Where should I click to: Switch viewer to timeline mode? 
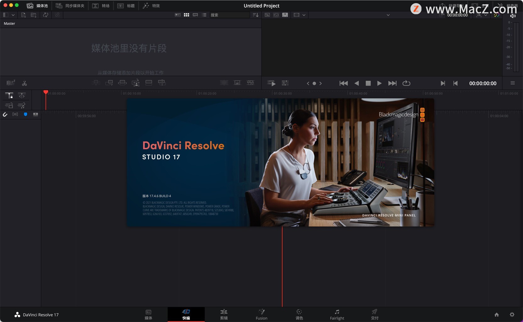coord(285,15)
